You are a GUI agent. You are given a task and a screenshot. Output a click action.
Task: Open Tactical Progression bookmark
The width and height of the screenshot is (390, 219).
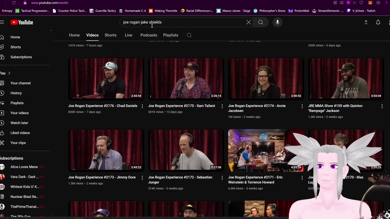pyautogui.click(x=32, y=11)
